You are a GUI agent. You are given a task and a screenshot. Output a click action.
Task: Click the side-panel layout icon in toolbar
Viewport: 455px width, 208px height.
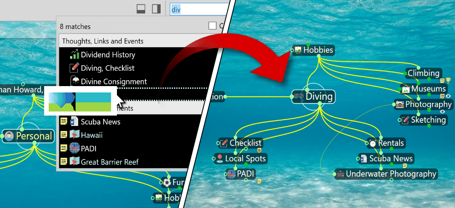point(156,9)
